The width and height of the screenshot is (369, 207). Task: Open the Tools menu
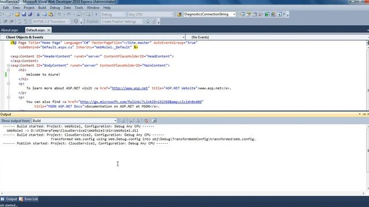point(79,7)
